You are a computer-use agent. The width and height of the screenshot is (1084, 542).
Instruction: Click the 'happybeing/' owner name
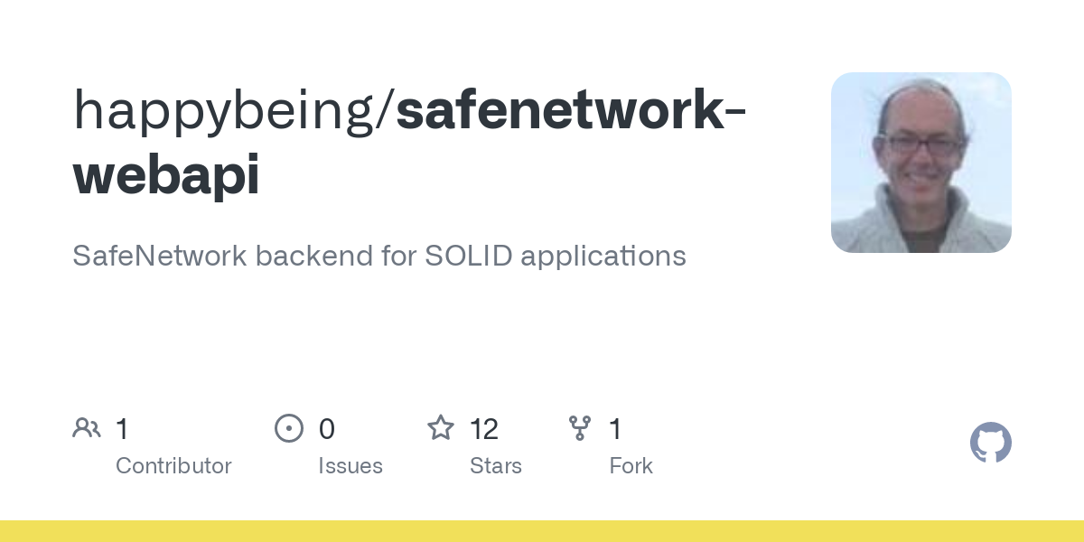tap(234, 110)
